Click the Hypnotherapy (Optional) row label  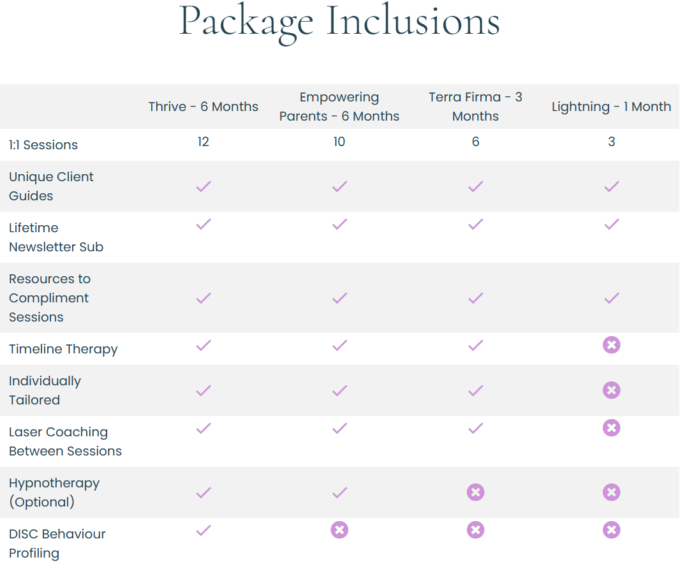[x=54, y=492]
